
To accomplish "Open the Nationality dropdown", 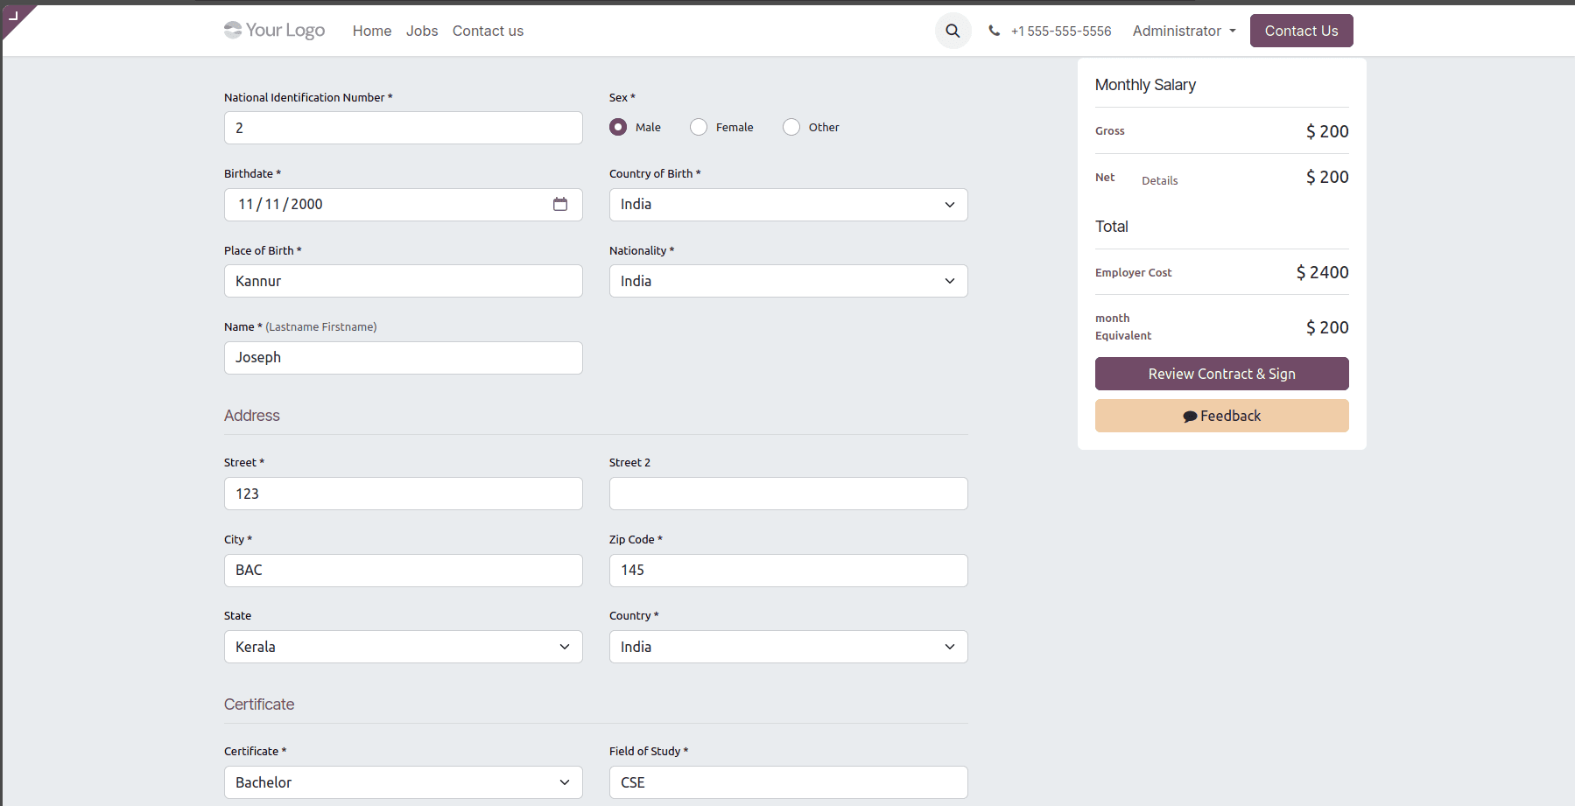I will pyautogui.click(x=788, y=281).
